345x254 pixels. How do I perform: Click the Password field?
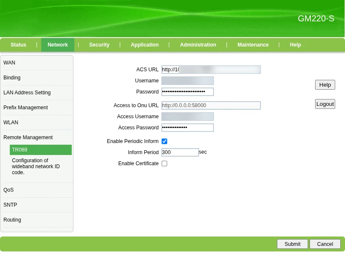coord(187,92)
